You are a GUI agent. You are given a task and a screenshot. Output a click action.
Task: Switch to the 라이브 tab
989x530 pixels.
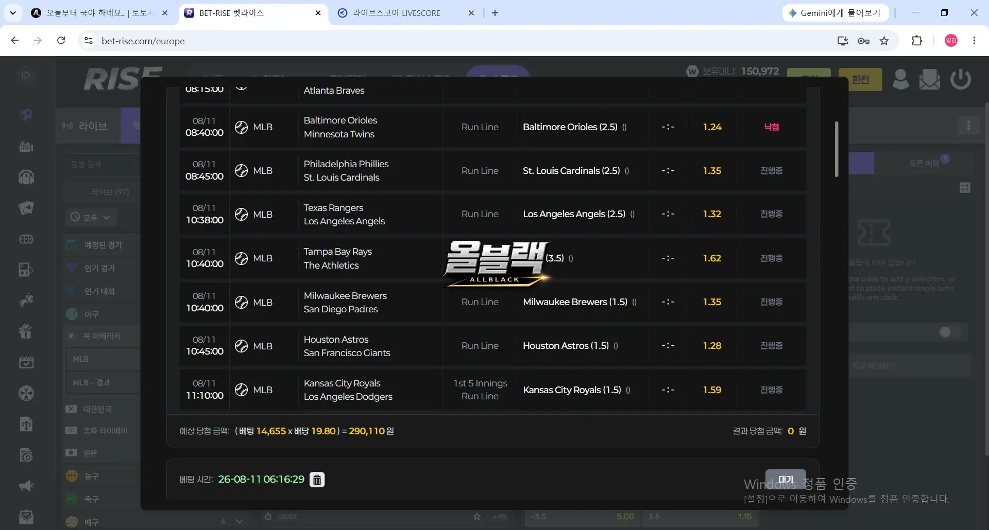88,126
